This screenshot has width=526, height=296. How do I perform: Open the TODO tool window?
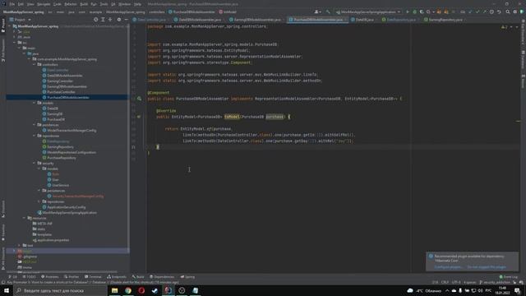(x=29, y=277)
